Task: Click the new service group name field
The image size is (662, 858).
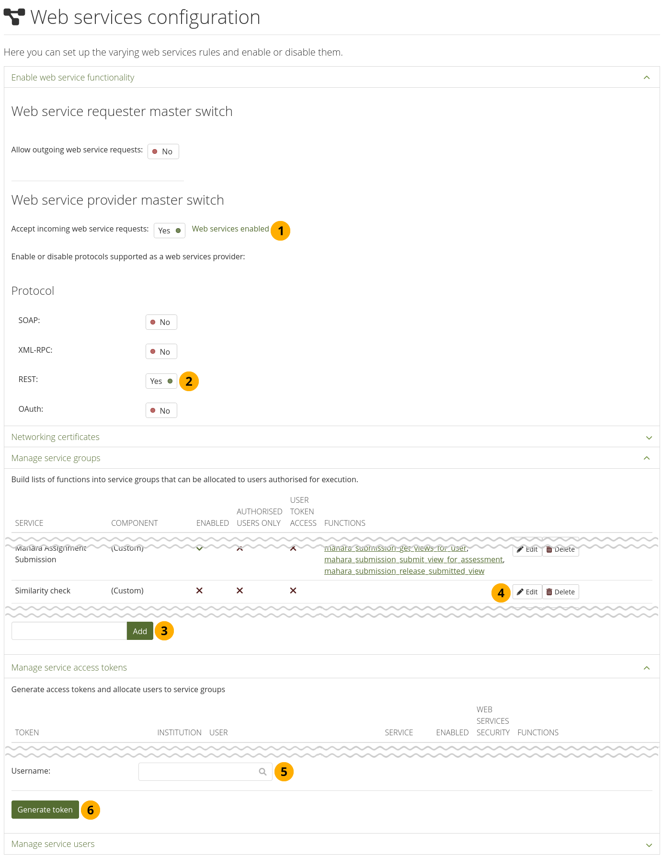Action: (x=69, y=631)
